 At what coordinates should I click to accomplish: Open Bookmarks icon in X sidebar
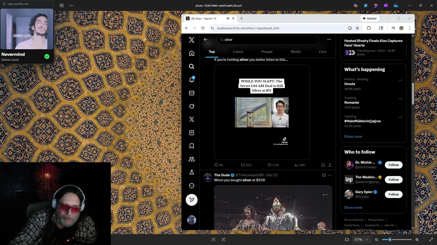click(192, 146)
